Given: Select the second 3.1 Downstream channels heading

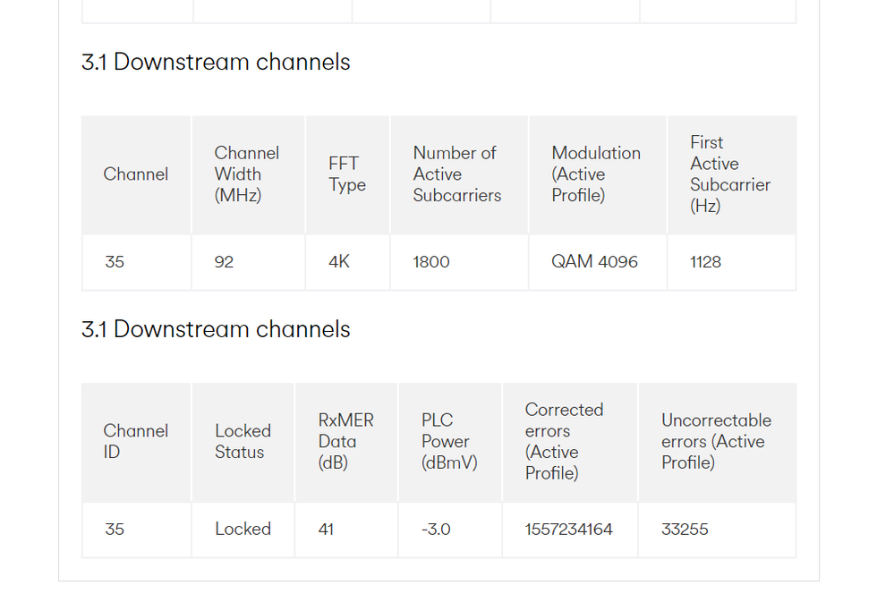Looking at the screenshot, I should pos(216,329).
